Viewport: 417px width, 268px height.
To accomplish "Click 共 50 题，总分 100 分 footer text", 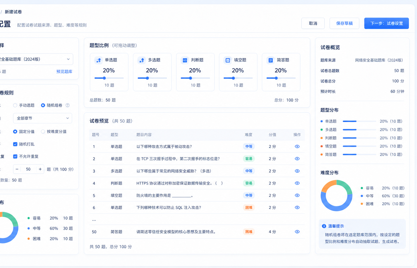I will point(111,247).
